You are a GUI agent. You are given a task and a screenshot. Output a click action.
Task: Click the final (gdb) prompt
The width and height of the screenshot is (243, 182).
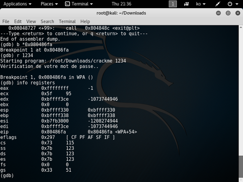pos(7,176)
